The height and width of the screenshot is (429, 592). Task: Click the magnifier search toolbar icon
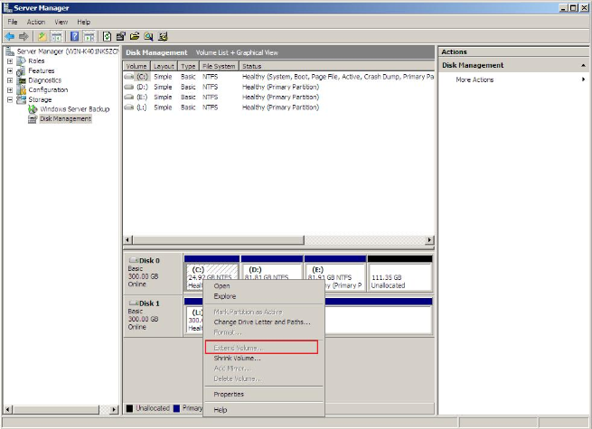click(148, 36)
